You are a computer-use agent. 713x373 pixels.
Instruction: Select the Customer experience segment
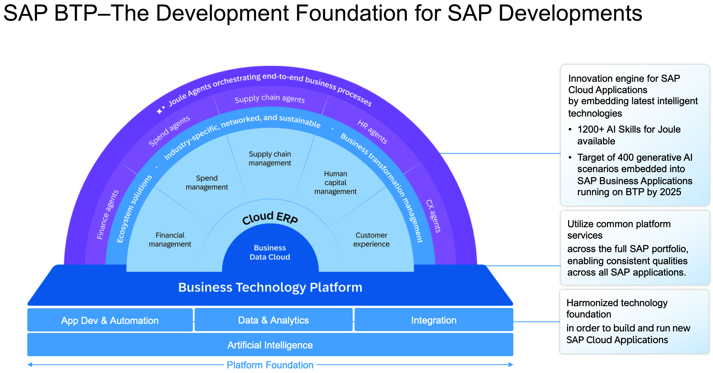pos(371,240)
